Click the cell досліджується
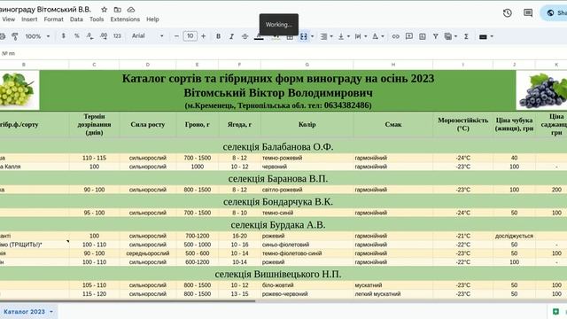The width and height of the screenshot is (567, 319). pos(514,236)
